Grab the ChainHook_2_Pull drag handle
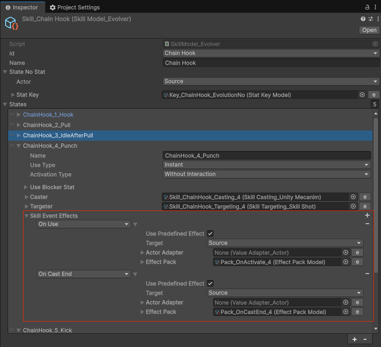The width and height of the screenshot is (381, 347). [x=12, y=125]
